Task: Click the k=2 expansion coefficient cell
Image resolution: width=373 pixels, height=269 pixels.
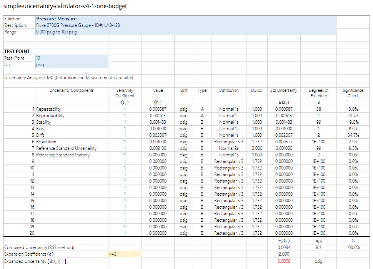Action: pos(125,254)
